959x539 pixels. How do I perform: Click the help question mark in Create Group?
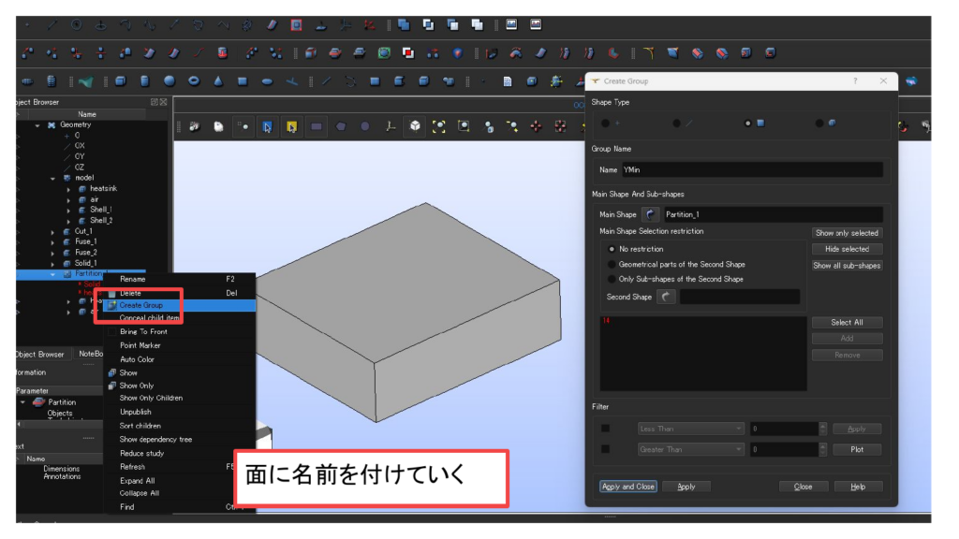pyautogui.click(x=854, y=81)
